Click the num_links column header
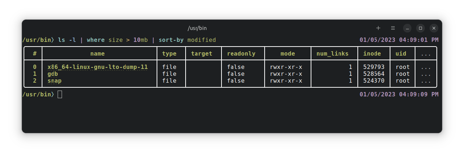Viewport: 464px width, 157px height. pyautogui.click(x=332, y=53)
